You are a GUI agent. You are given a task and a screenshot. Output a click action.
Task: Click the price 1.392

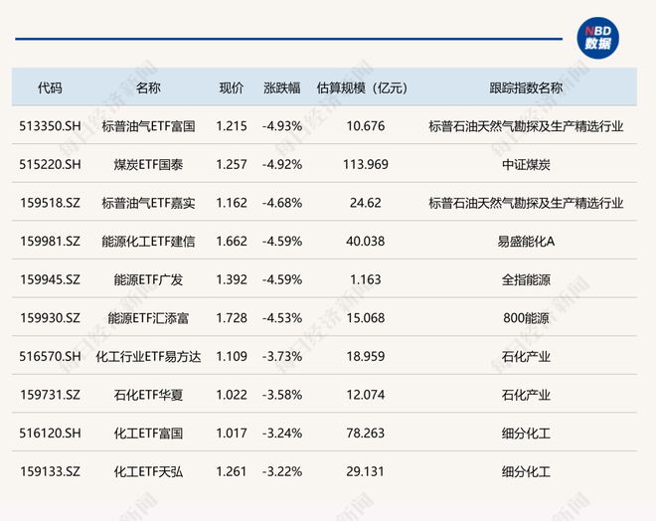coord(232,279)
